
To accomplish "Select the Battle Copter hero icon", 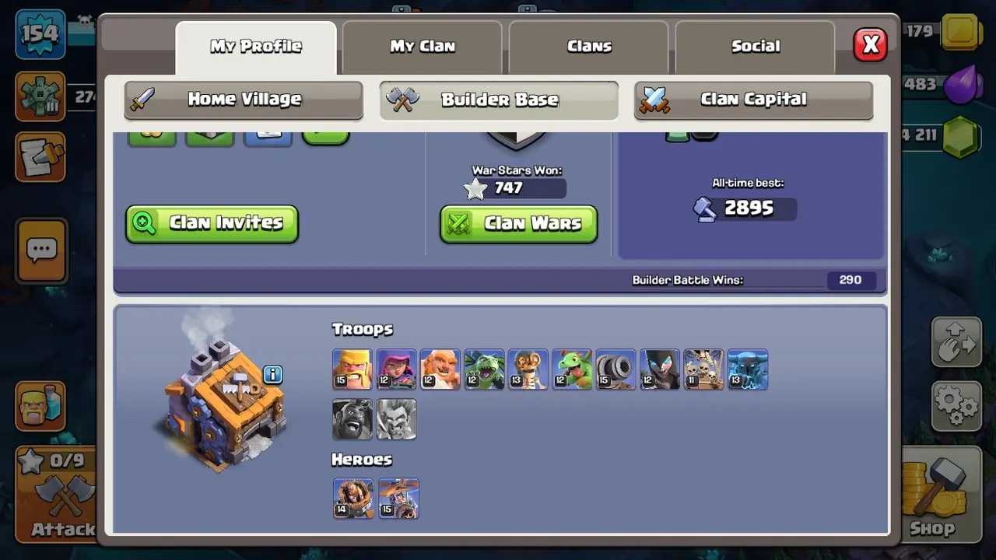I will pos(398,499).
